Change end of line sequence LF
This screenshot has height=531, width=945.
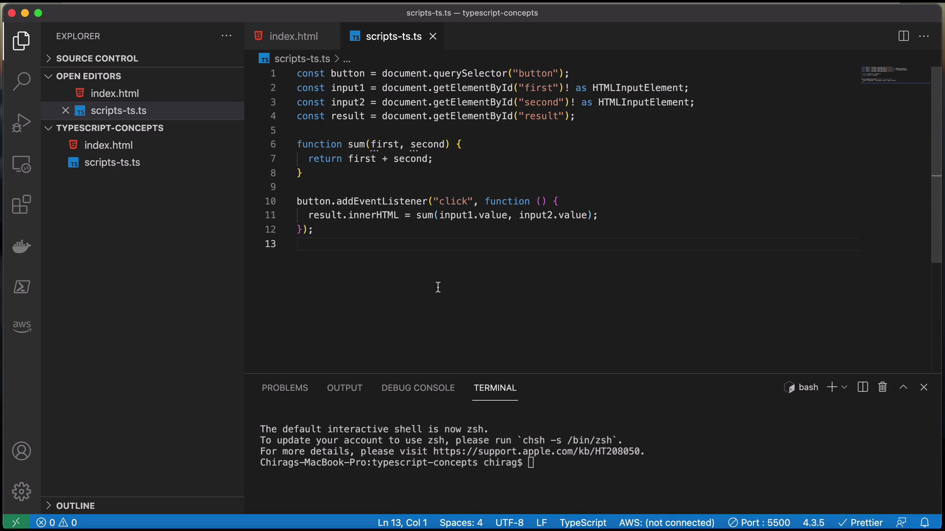click(x=541, y=522)
